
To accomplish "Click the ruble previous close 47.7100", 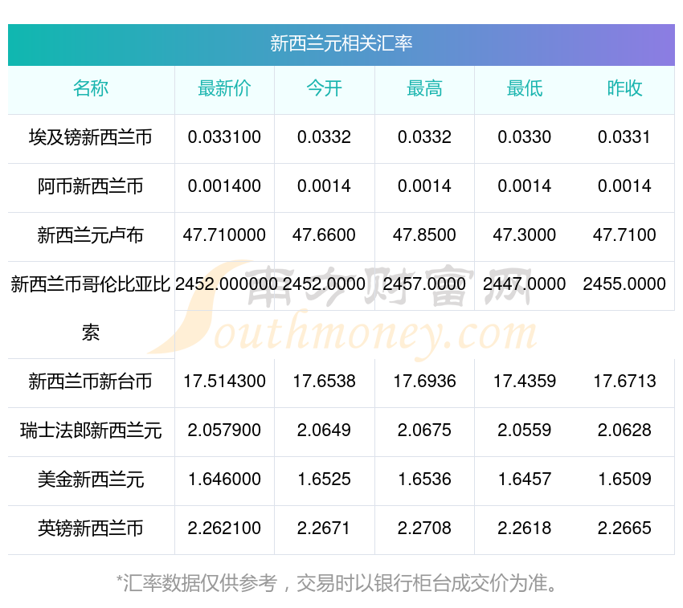I will 624,235.
